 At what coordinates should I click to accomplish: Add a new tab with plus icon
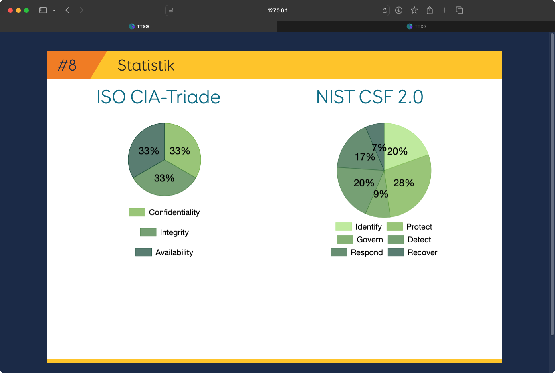444,10
